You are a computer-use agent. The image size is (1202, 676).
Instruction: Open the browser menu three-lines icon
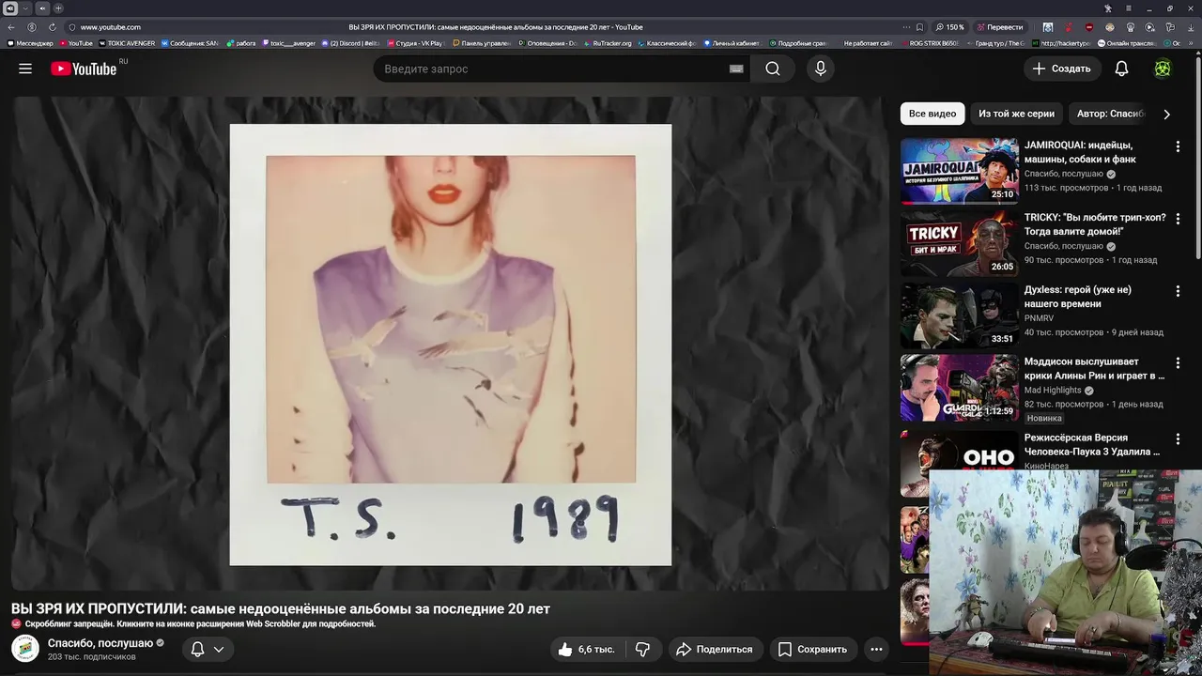click(x=1129, y=8)
